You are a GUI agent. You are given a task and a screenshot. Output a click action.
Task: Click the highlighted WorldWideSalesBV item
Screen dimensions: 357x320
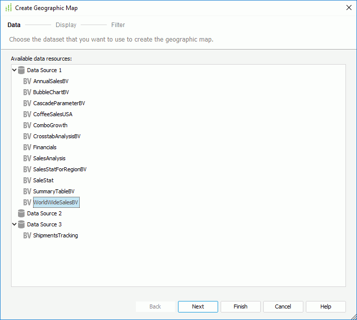[x=56, y=202]
